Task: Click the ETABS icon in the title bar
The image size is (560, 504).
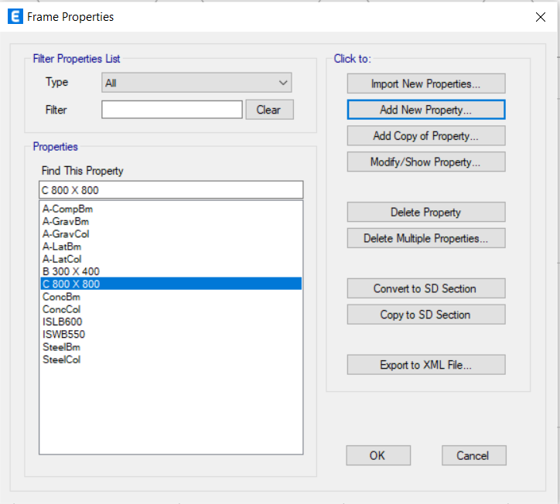Action: pos(15,17)
